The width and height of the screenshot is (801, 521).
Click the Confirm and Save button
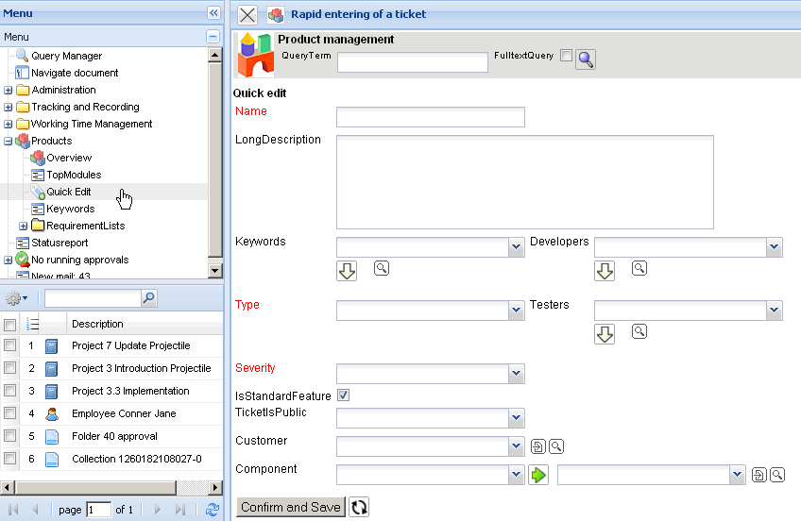291,507
